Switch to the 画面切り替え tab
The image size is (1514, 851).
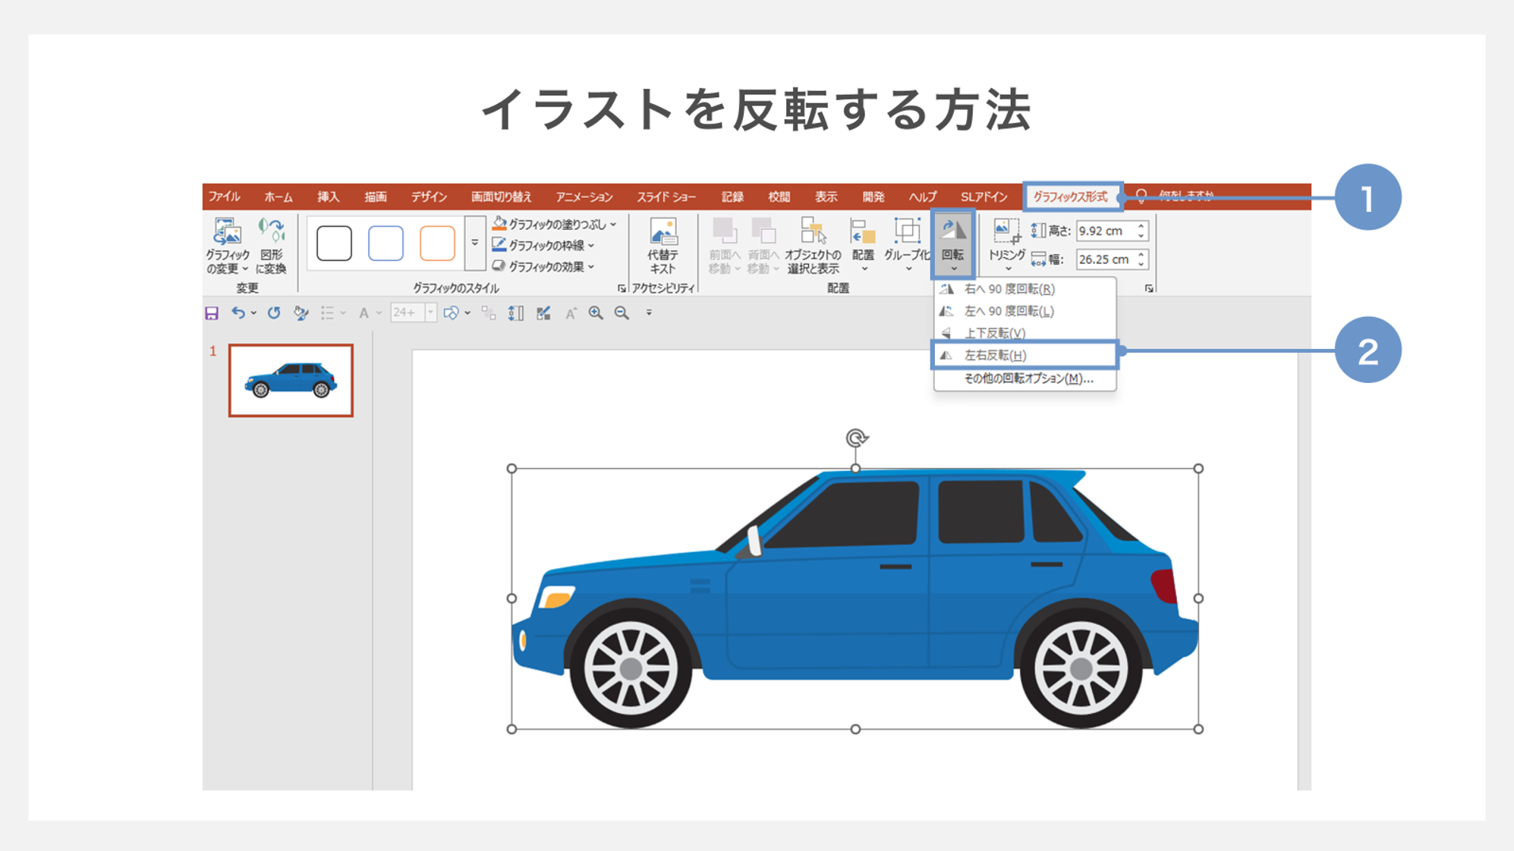coord(501,196)
